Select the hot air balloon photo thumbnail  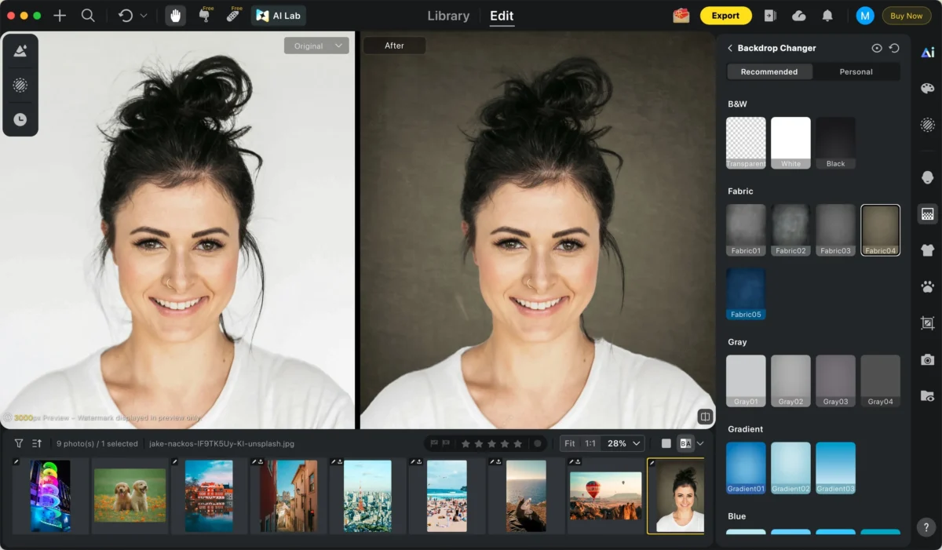point(604,496)
